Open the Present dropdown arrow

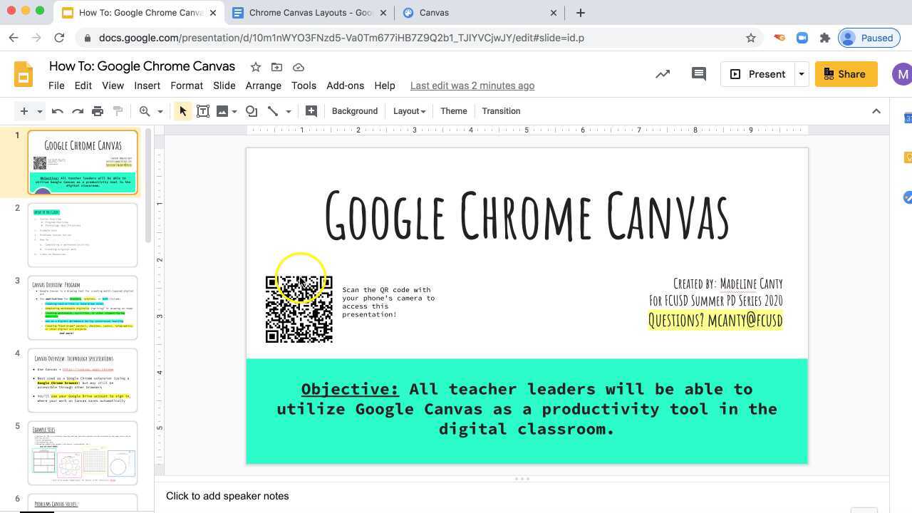click(801, 73)
